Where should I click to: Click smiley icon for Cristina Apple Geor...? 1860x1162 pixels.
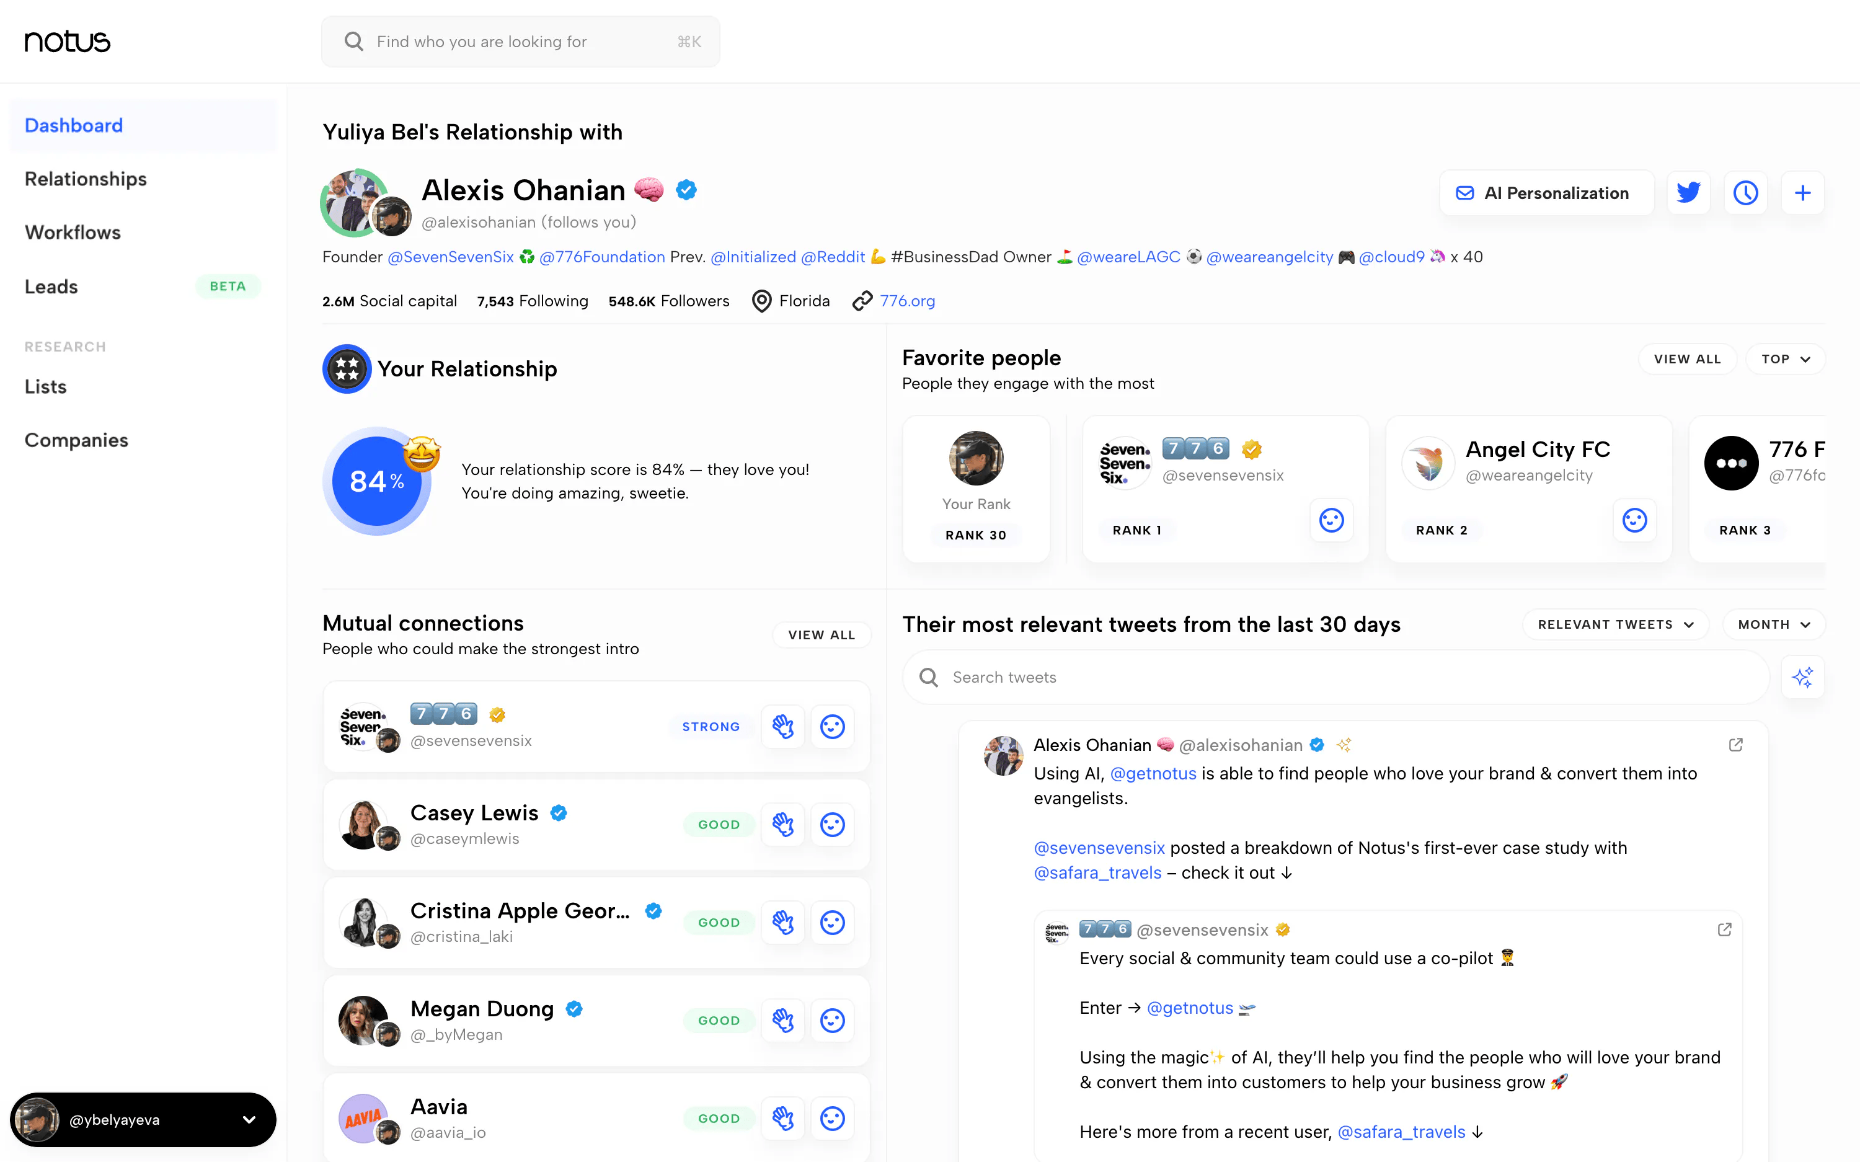pyautogui.click(x=832, y=922)
